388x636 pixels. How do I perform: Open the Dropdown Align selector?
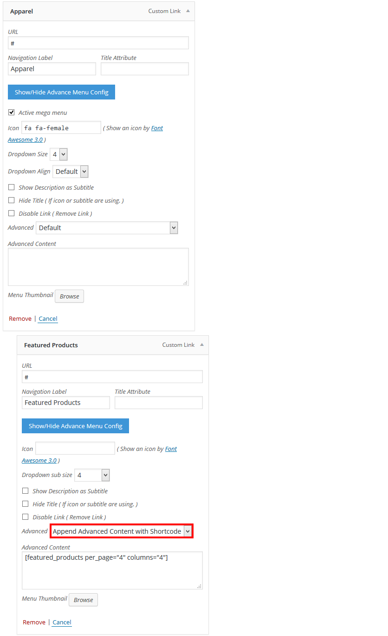[71, 172]
